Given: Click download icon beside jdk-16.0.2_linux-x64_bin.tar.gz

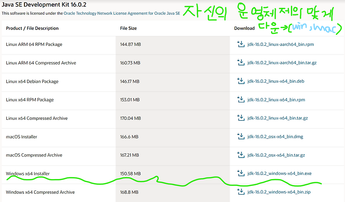Looking at the screenshot, I should point(241,118).
